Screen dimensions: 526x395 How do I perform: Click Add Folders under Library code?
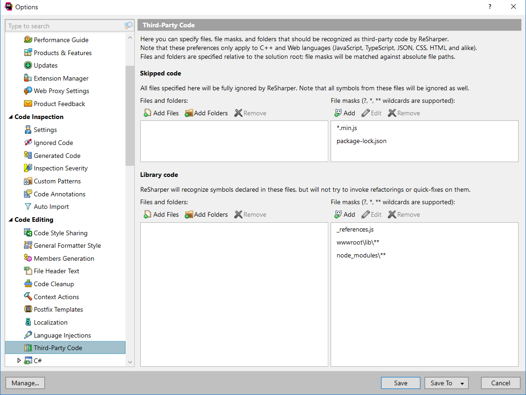pyautogui.click(x=207, y=214)
